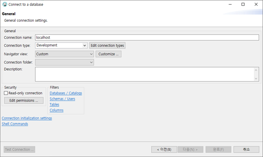This screenshot has height=157, width=263.
Task: Open the Columns filter link
Action: [x=56, y=110]
